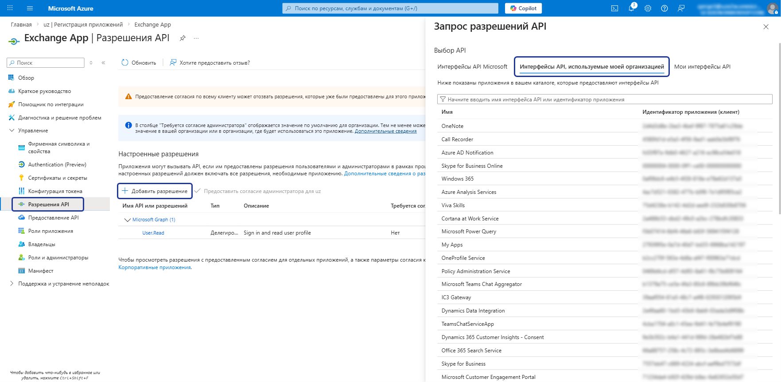Pin the Exchange App page
Viewport: 781px width, 382px height.
click(183, 38)
